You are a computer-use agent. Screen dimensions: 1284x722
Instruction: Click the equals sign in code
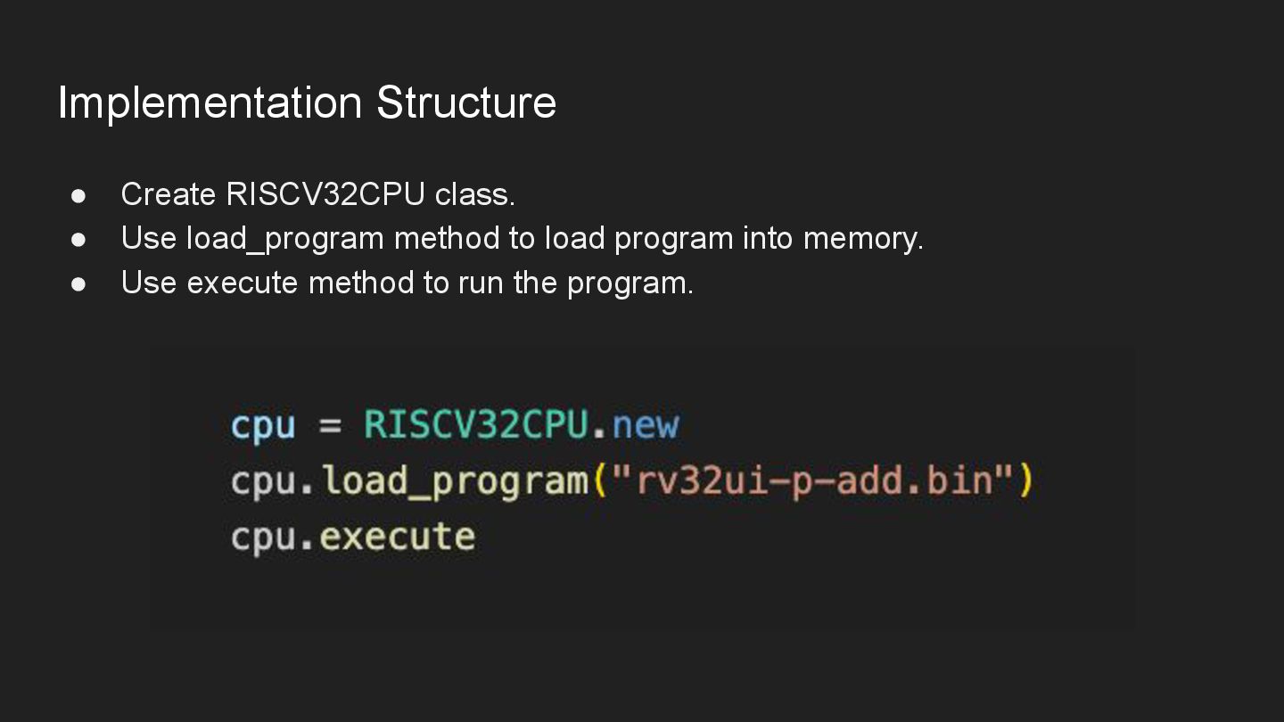tap(330, 425)
